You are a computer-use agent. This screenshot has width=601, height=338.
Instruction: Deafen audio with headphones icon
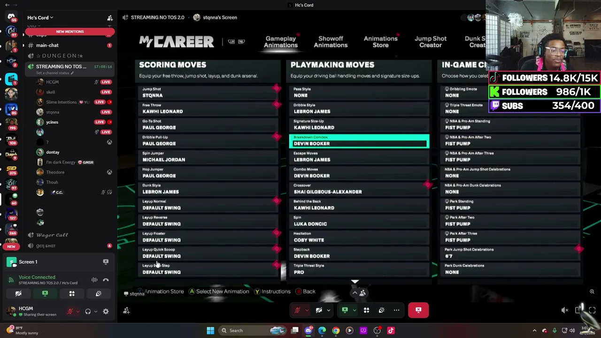click(x=88, y=311)
